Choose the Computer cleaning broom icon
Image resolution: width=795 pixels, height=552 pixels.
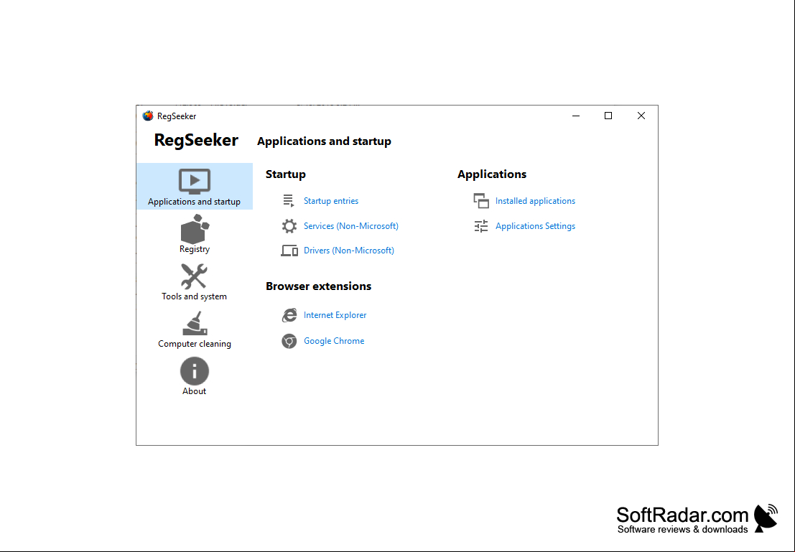coord(195,324)
